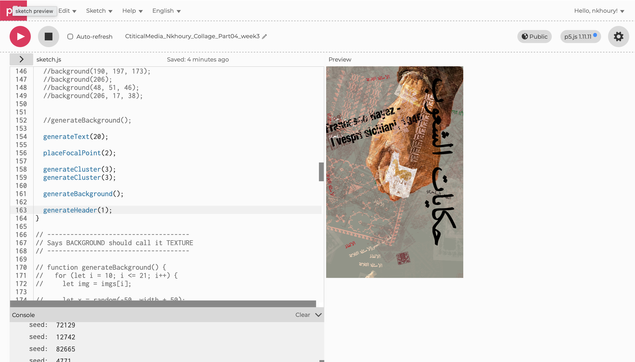The width and height of the screenshot is (635, 362).
Task: Click the 'Saved: 4 minutes ago' status text
Action: (198, 59)
